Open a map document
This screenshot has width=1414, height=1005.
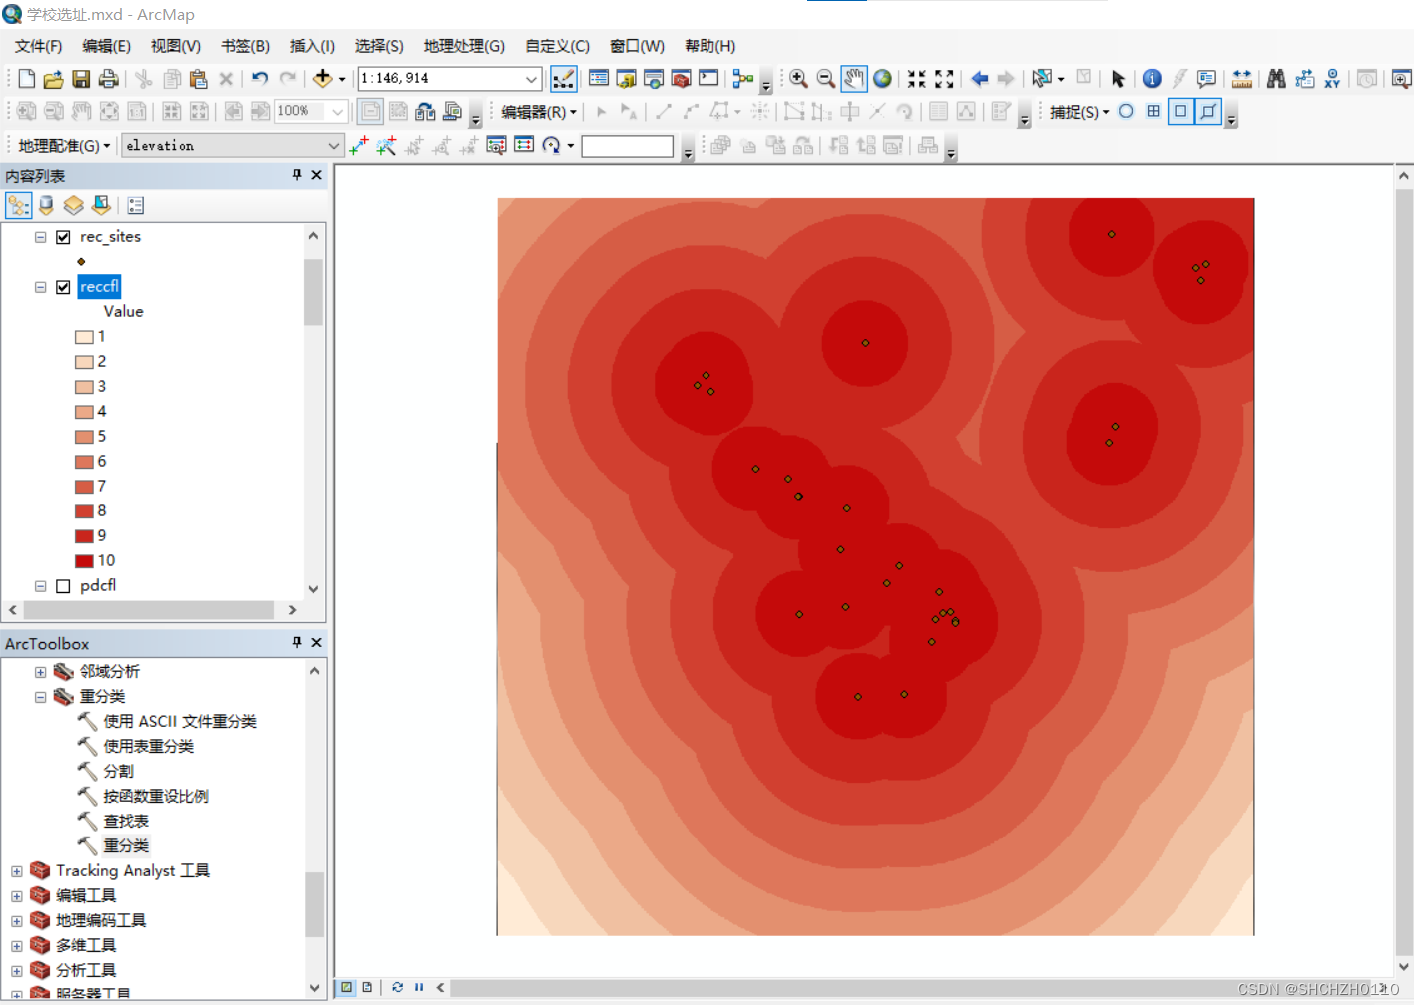pos(54,79)
